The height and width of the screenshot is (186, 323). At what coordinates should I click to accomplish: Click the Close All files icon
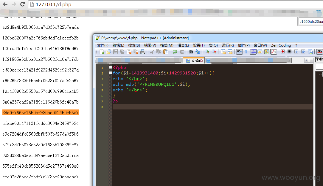tap(136, 52)
